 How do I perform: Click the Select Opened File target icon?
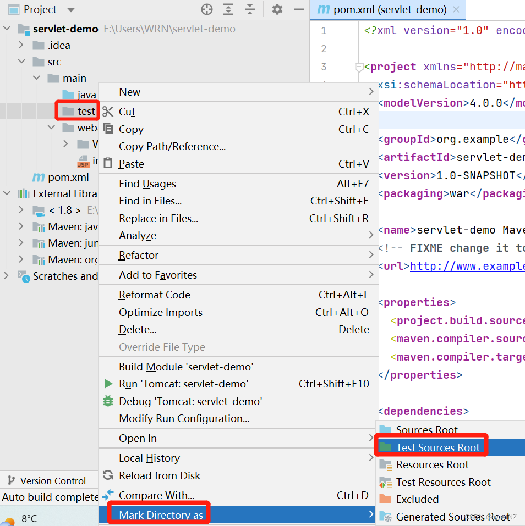207,9
